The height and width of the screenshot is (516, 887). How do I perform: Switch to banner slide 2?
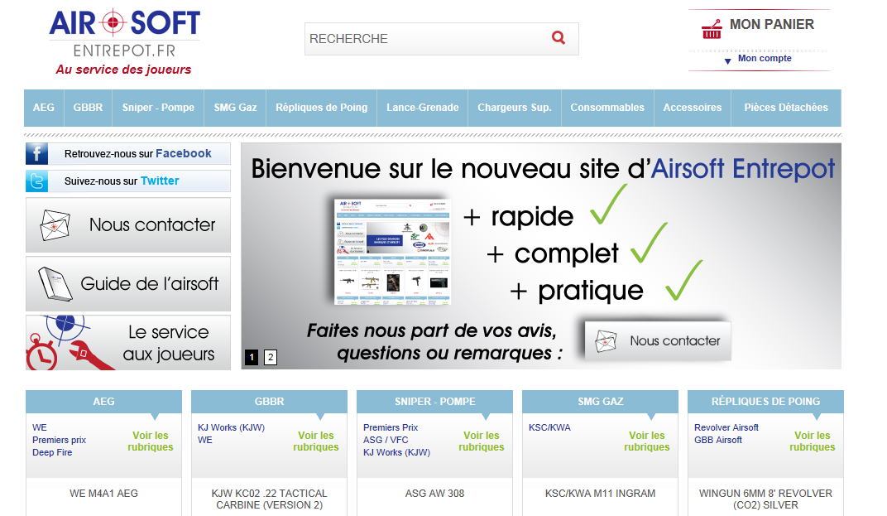point(271,358)
